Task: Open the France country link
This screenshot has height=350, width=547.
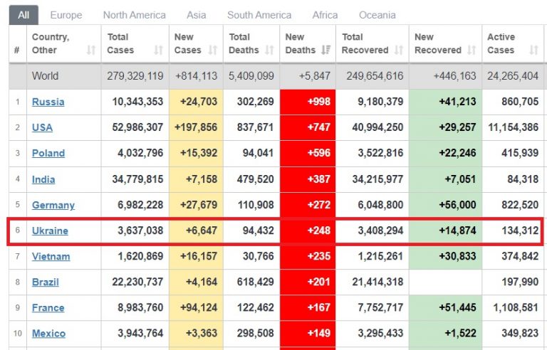Action: 48,308
